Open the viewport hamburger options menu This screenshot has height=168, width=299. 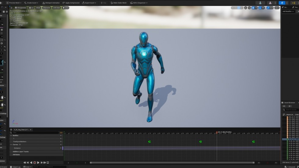pyautogui.click(x=12, y=8)
